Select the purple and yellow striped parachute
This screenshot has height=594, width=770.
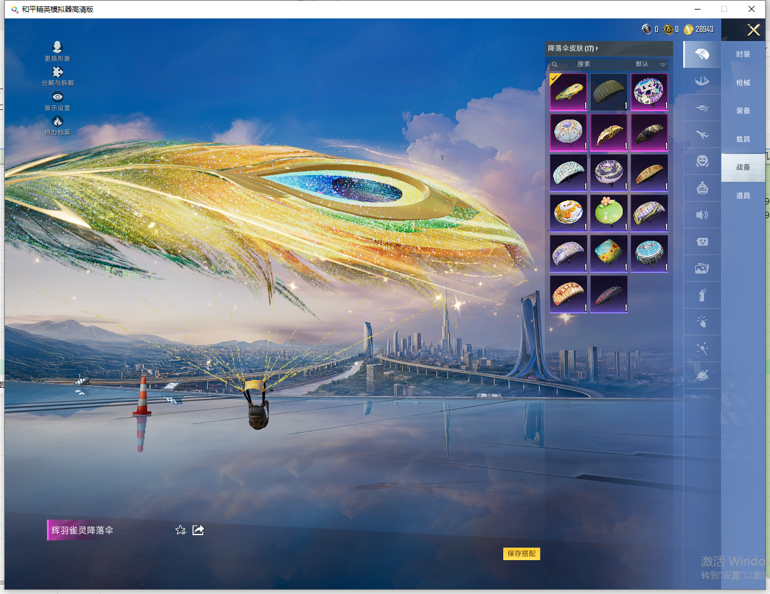pyautogui.click(x=649, y=213)
